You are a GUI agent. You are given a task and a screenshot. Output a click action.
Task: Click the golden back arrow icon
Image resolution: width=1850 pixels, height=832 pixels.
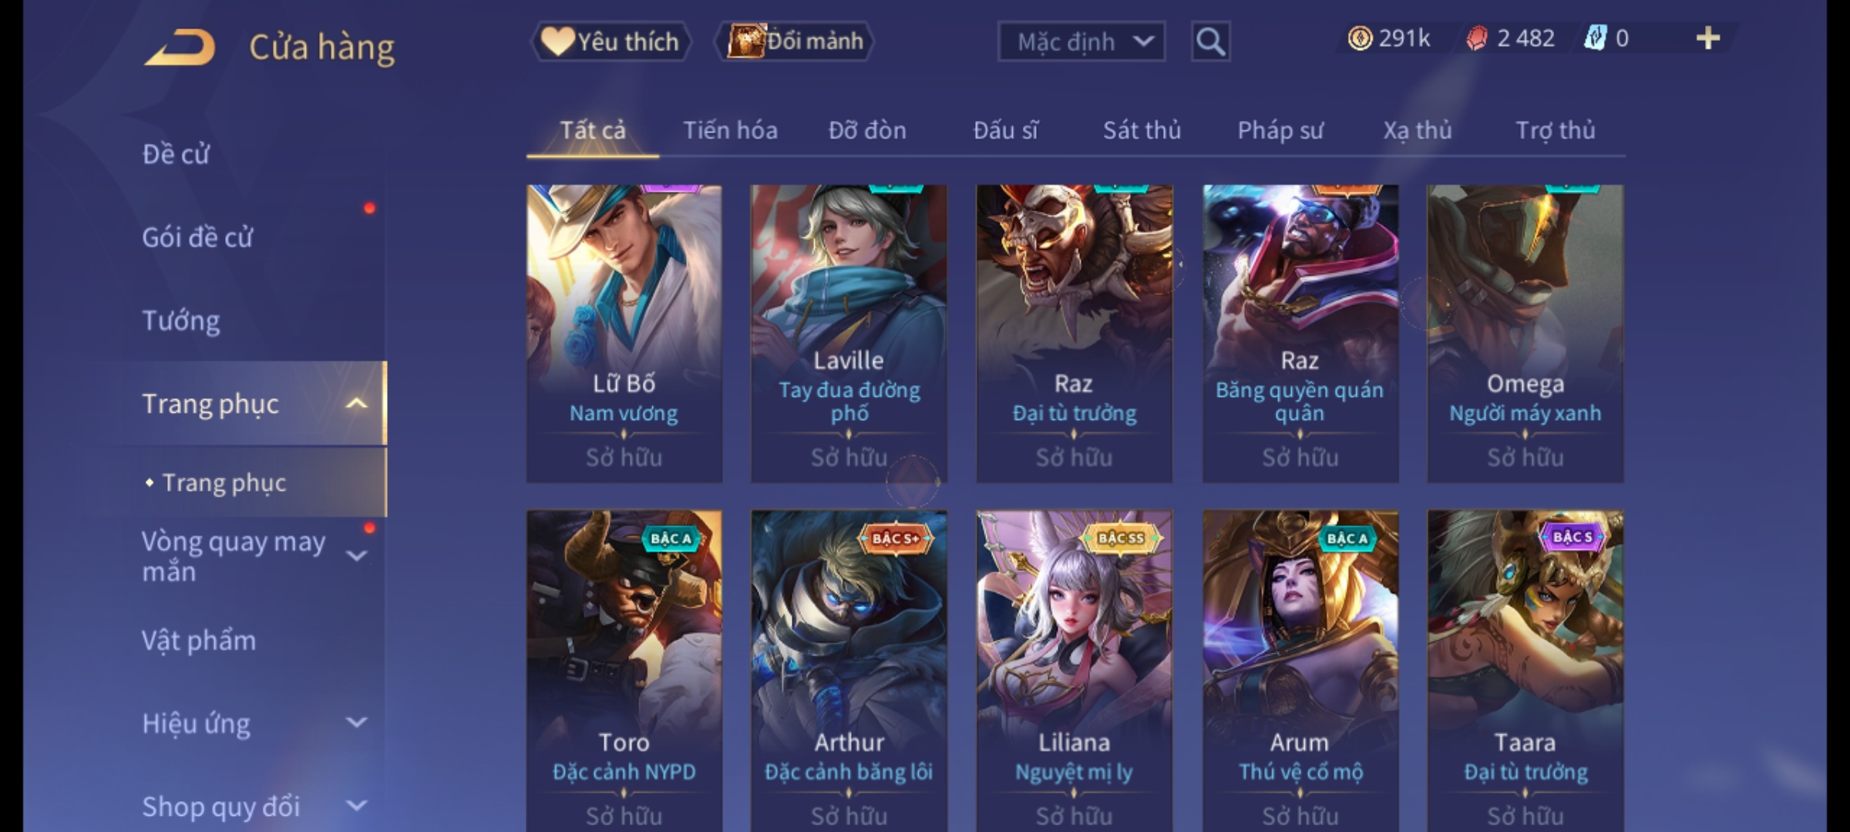pyautogui.click(x=180, y=46)
